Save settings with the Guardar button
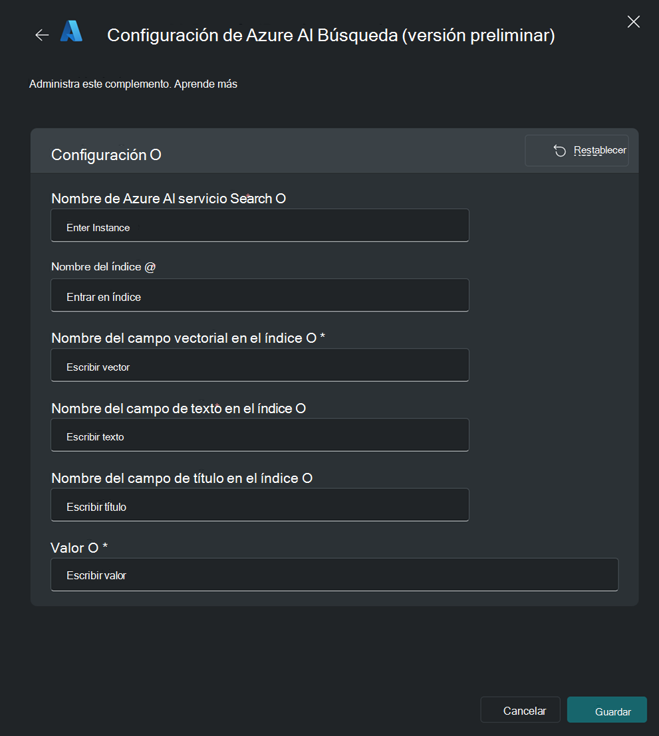This screenshot has width=659, height=736. coord(606,710)
